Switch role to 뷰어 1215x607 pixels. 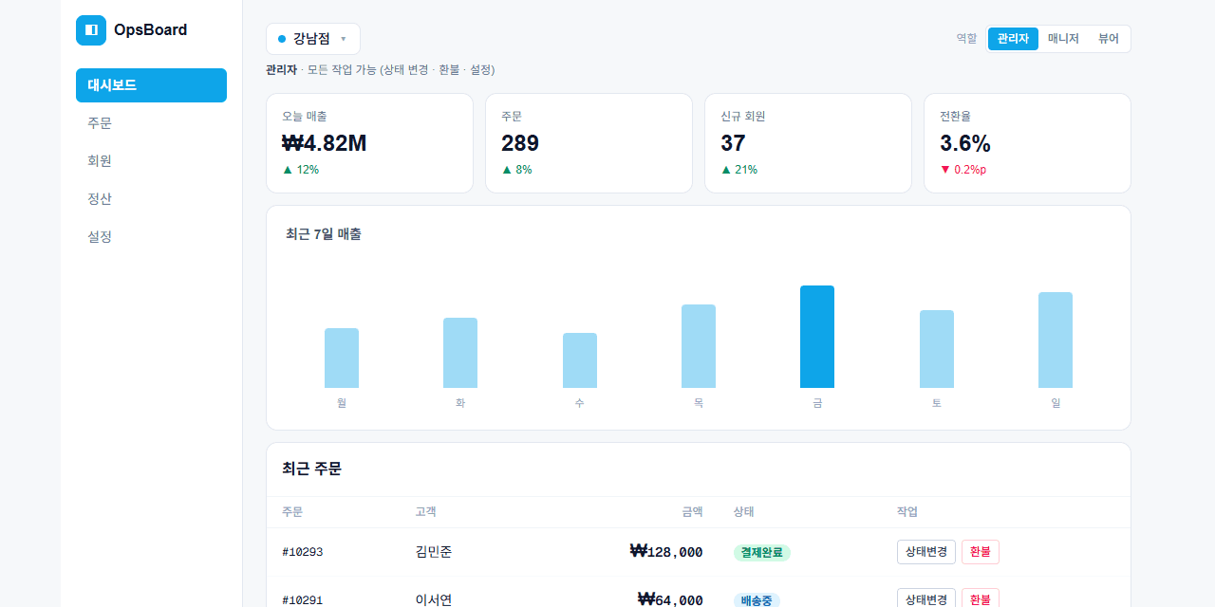pyautogui.click(x=1109, y=39)
